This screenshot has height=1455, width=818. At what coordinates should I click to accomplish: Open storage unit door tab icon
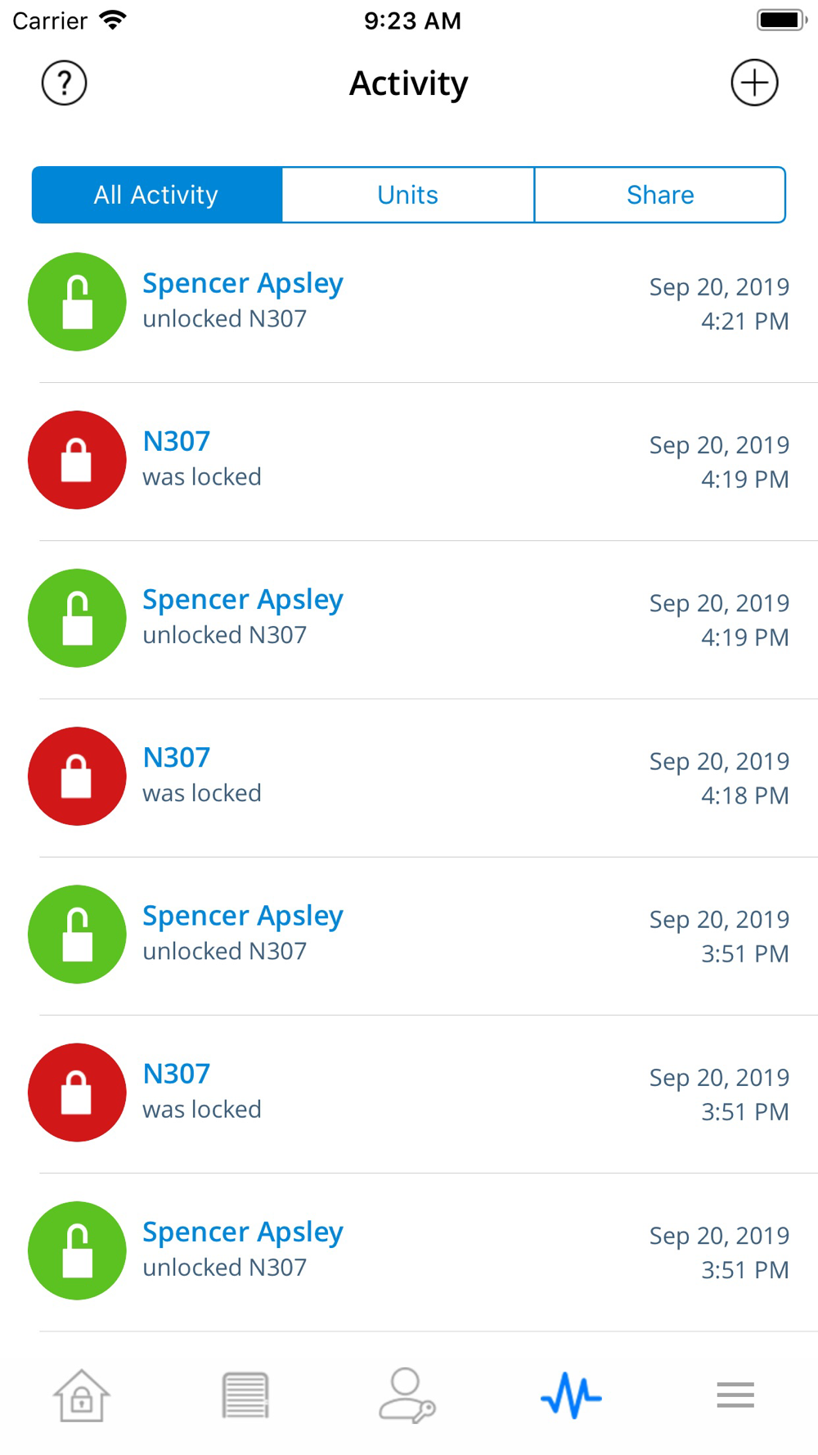245,1395
